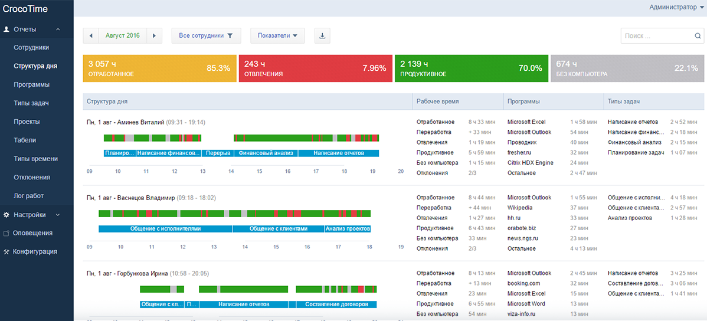This screenshot has width=707, height=321.
Task: Click the Август 2016 period button
Action: 122,35
